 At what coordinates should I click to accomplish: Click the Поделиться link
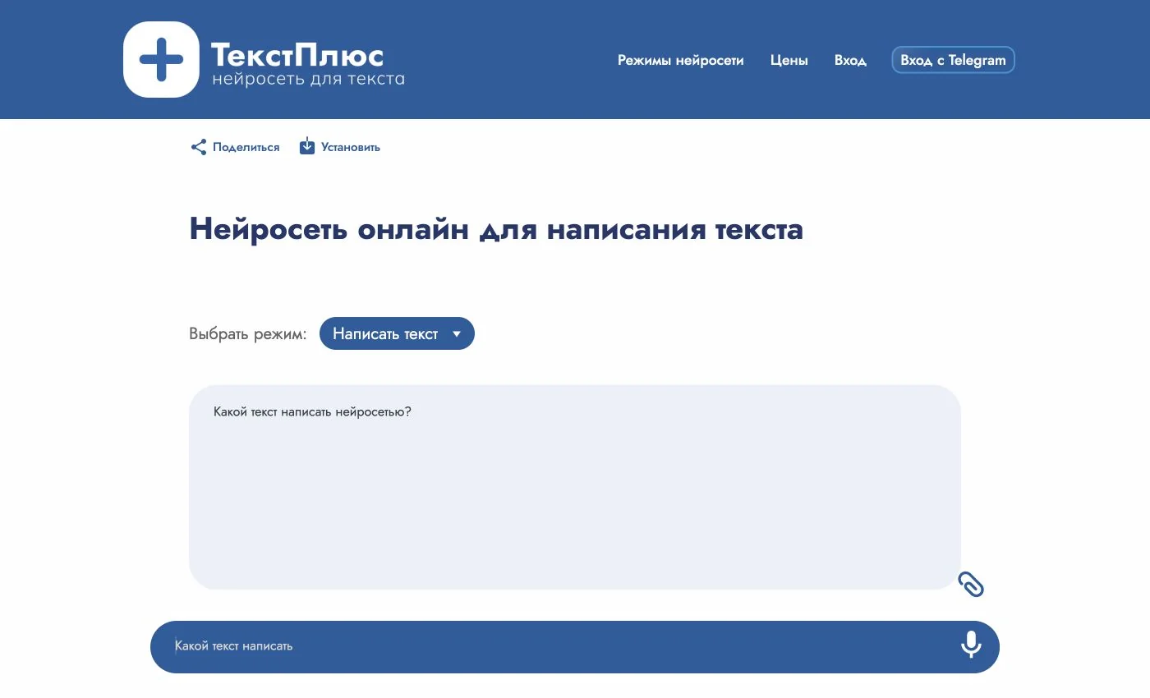246,148
